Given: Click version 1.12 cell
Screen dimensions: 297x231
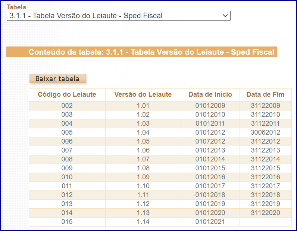Looking at the screenshot, I should click(x=143, y=204).
